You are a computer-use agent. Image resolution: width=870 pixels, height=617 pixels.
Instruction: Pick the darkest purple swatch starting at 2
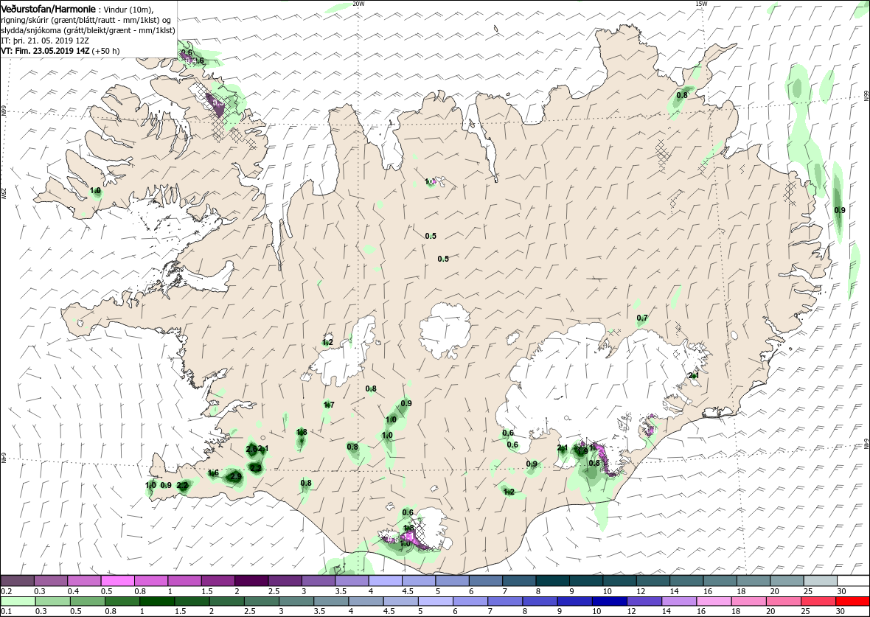(251, 581)
